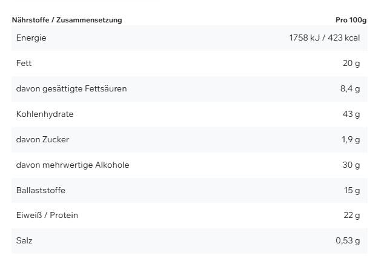
Task: Select the davon gesättigte Fettsäuren label
Action: point(71,89)
